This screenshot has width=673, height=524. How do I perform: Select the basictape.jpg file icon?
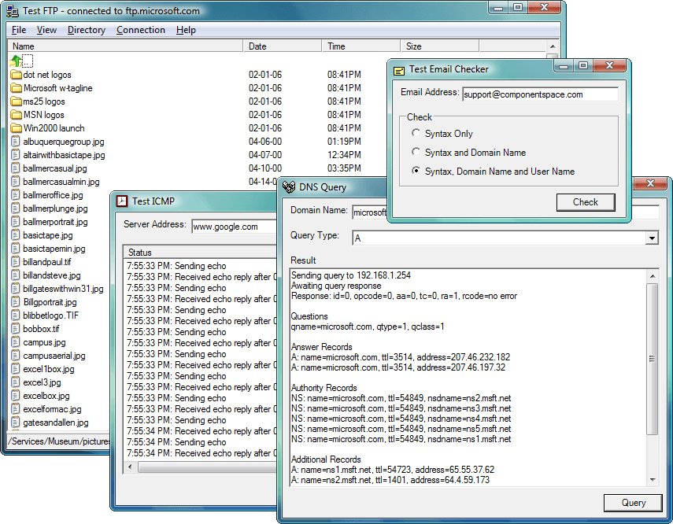point(16,235)
